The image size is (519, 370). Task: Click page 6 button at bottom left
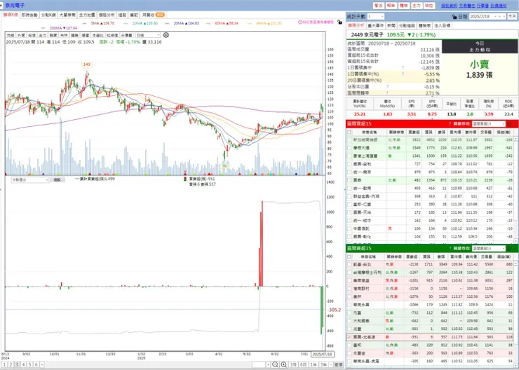[36, 364]
